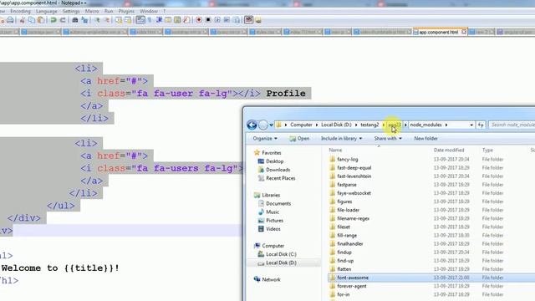535x301 pixels.
Task: Open the address bar history dropdown
Action: (471, 125)
